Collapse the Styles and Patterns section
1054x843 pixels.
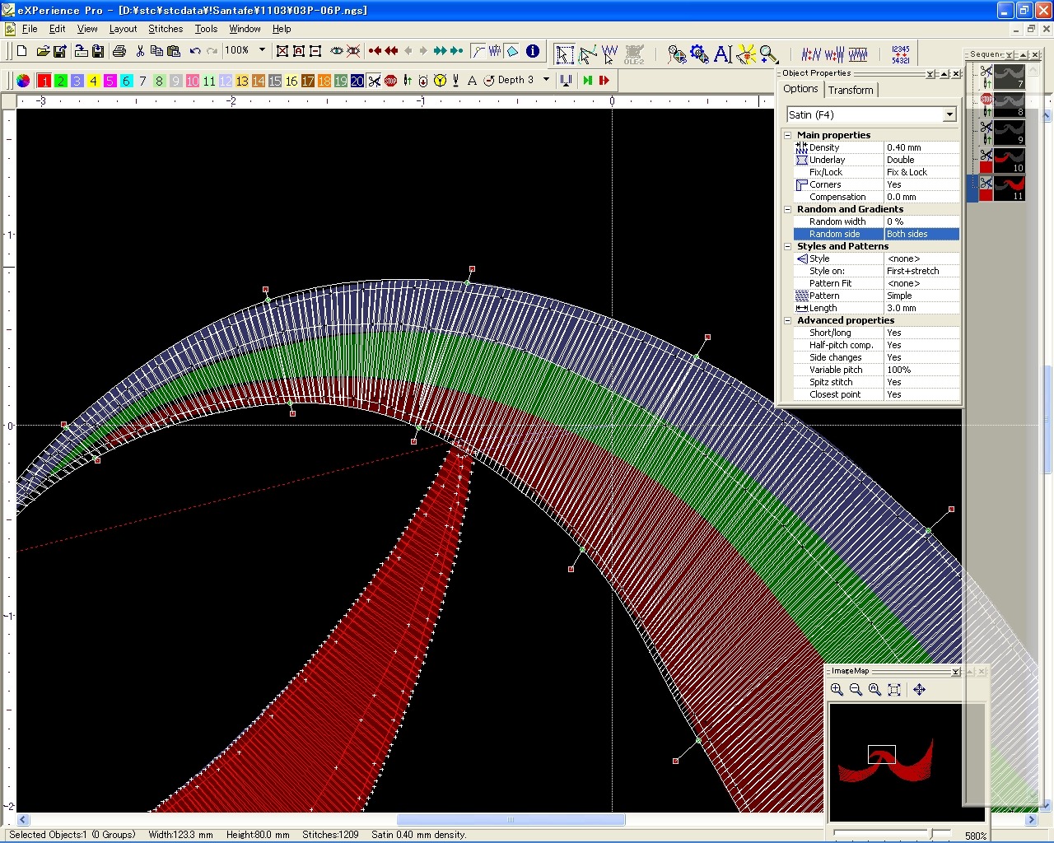788,246
